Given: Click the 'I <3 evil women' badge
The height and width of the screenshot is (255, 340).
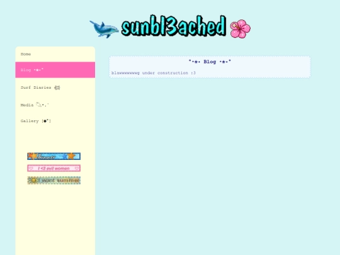Looking at the screenshot, I should pos(54,168).
